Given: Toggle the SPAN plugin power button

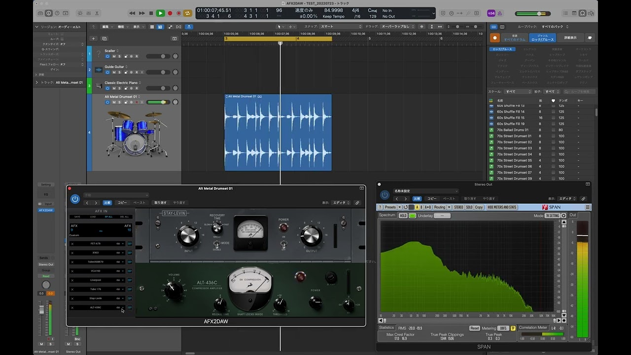Looking at the screenshot, I should click(x=385, y=195).
